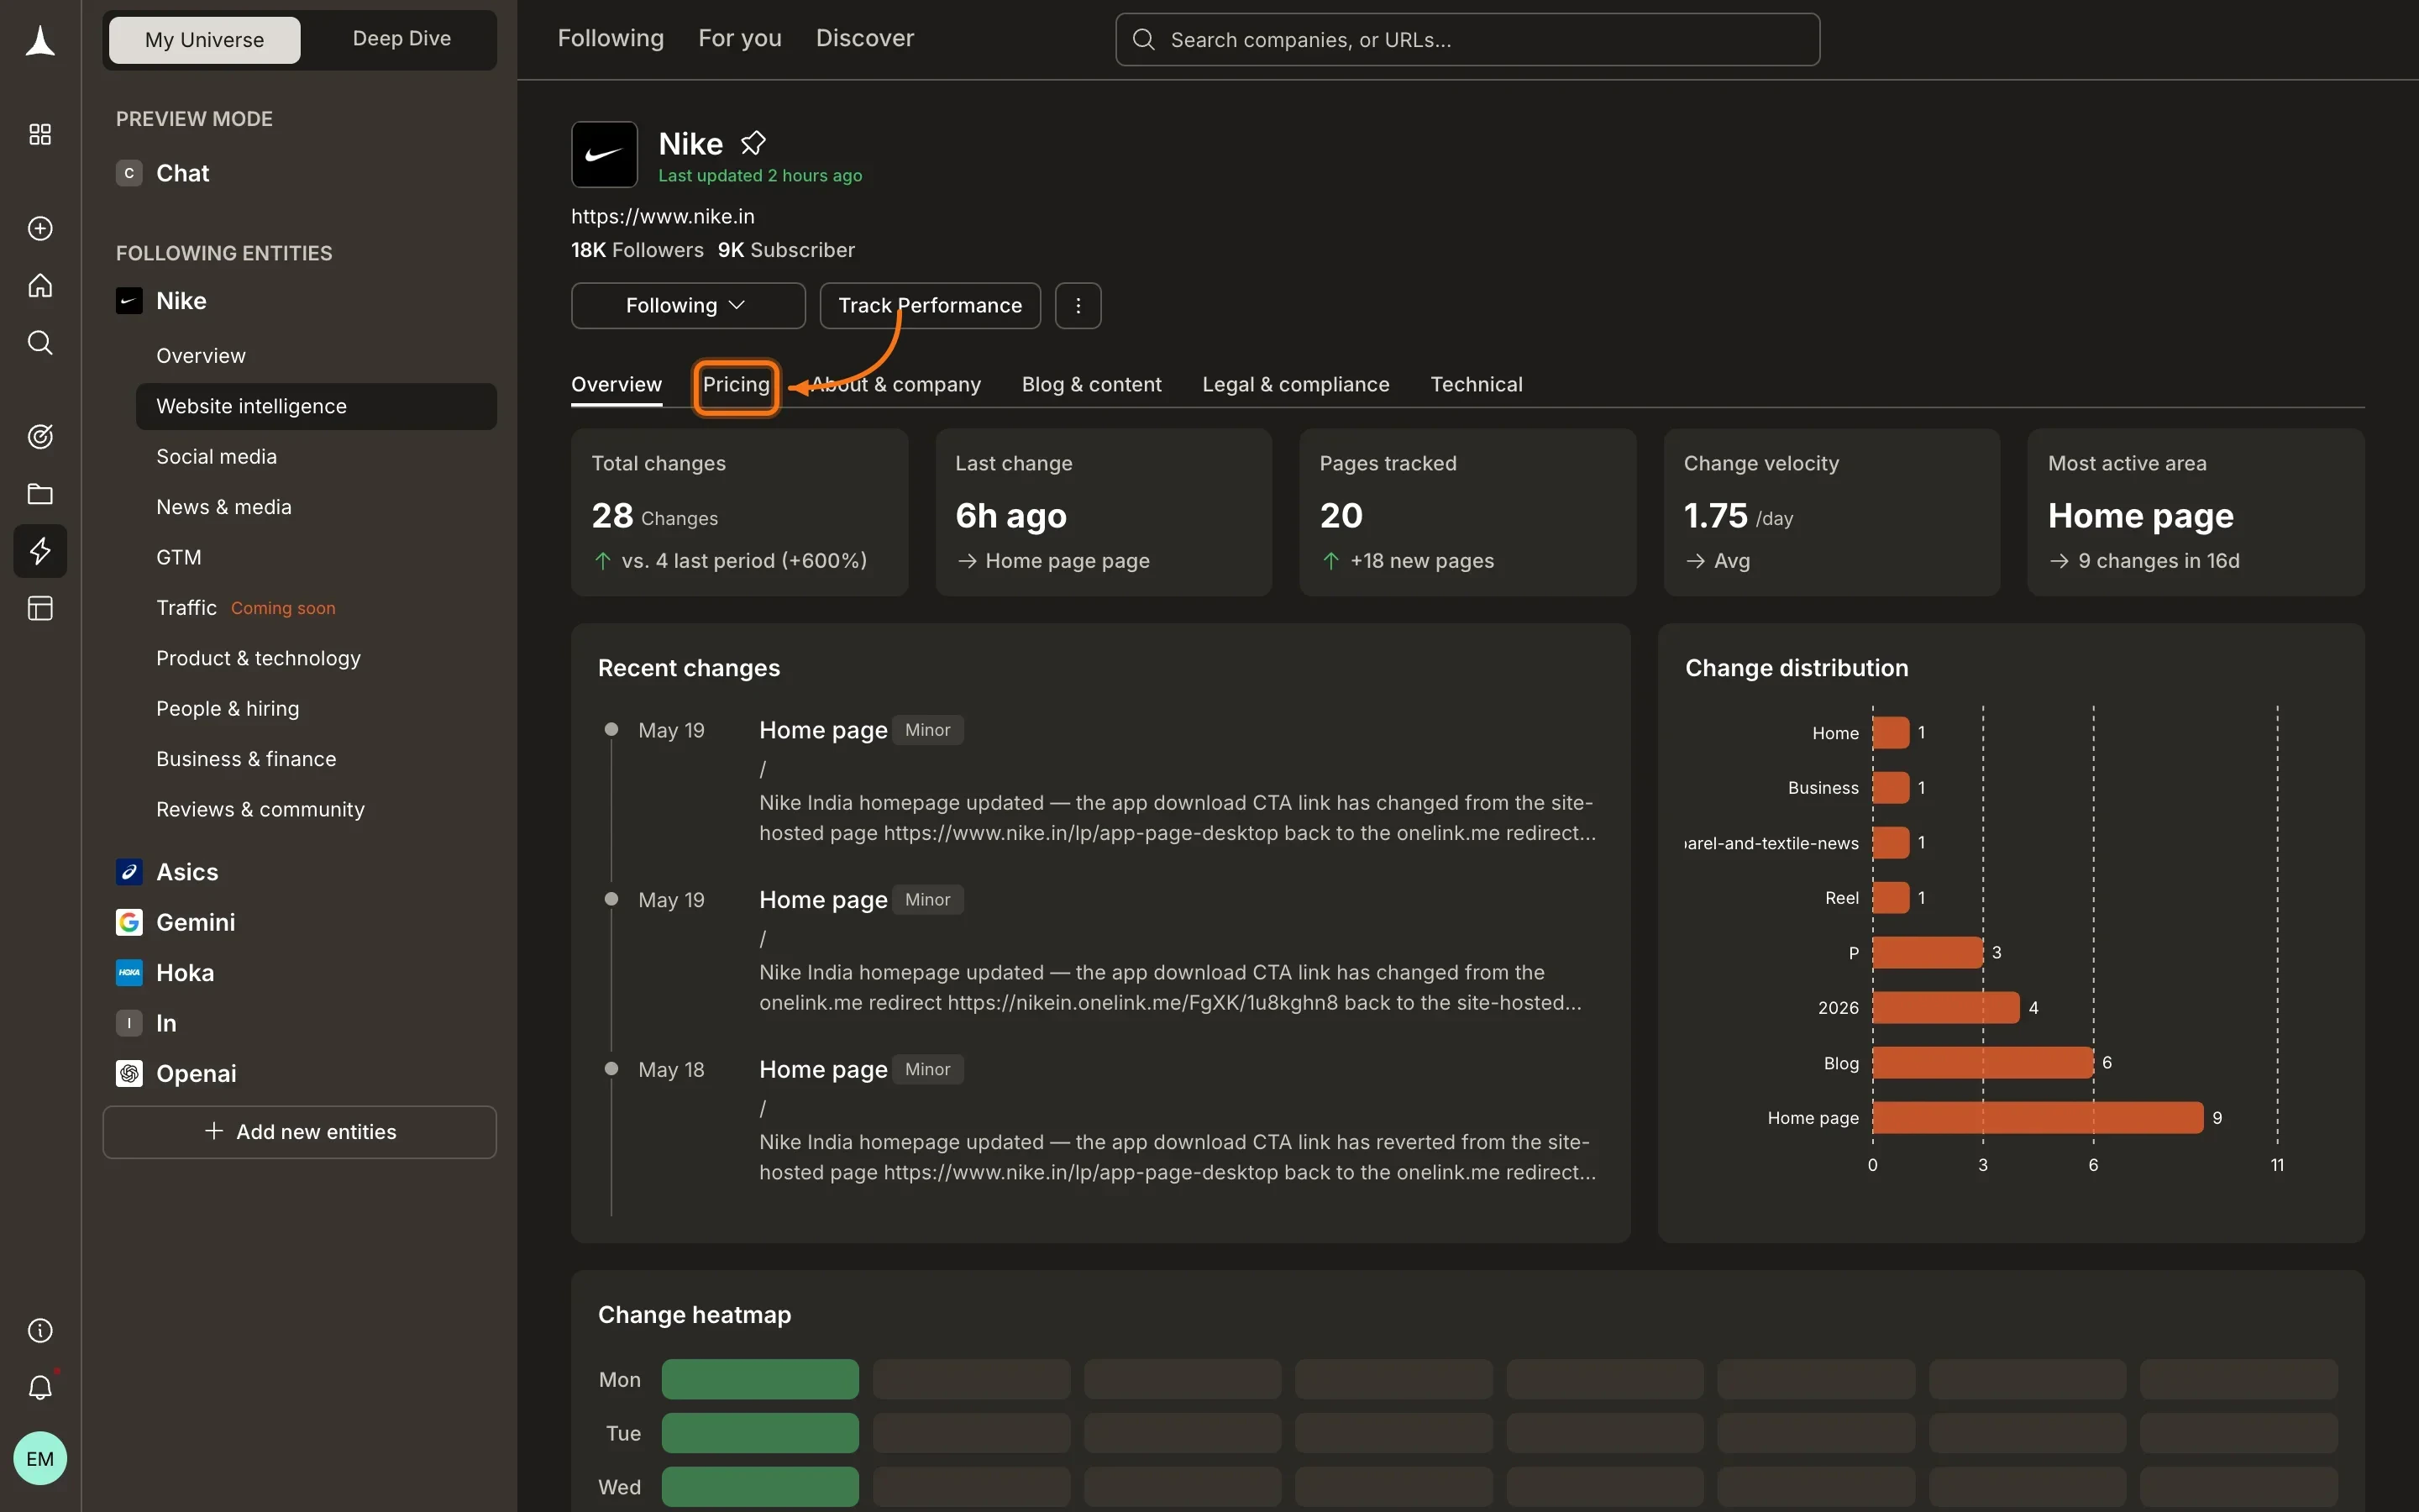
Task: Open the Following dropdown button
Action: [688, 306]
